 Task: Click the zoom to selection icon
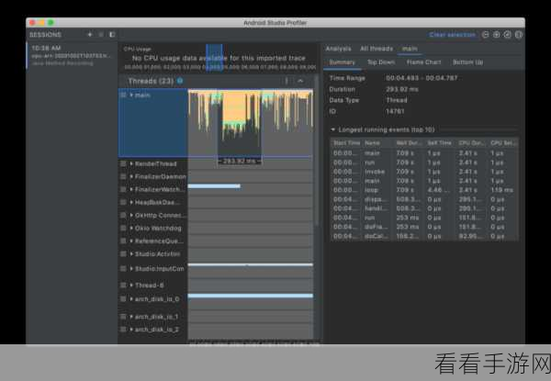(519, 34)
